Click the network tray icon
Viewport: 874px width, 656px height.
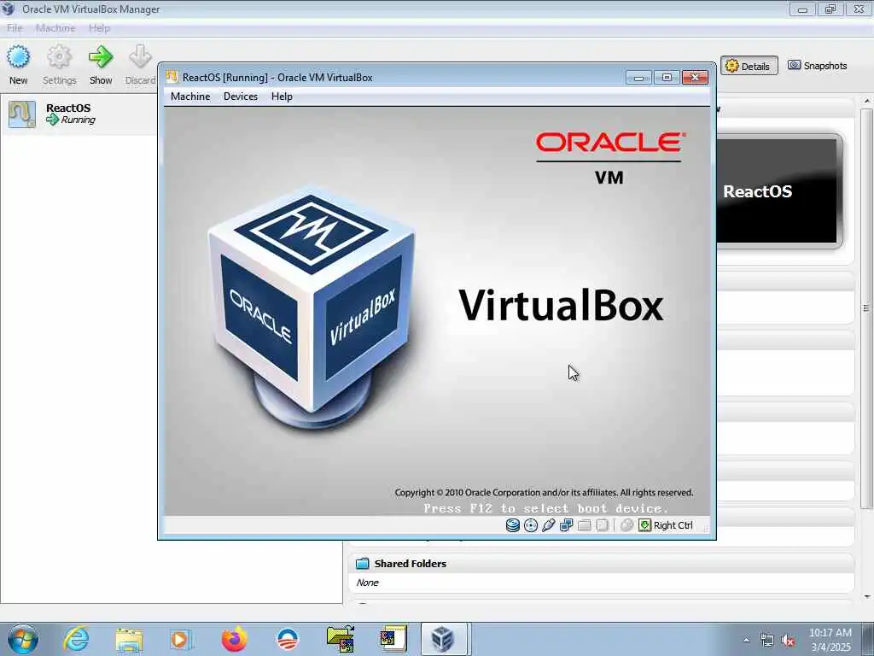[x=767, y=641]
